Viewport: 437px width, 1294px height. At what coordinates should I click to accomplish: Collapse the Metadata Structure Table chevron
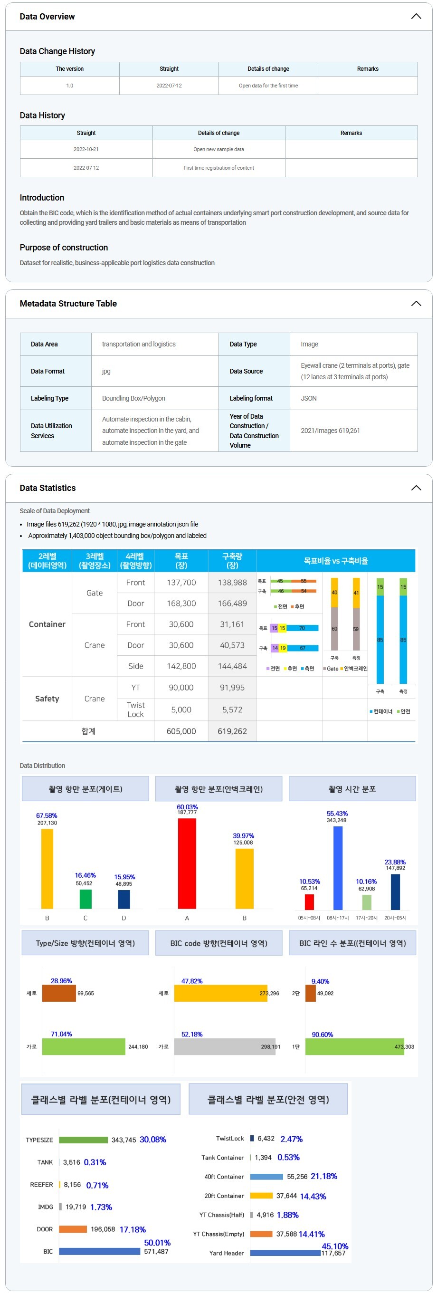416,303
